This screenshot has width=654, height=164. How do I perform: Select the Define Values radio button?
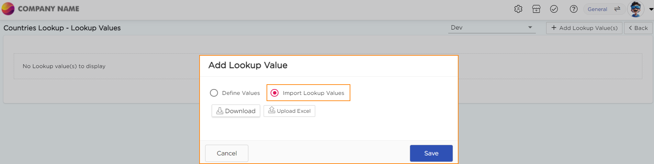tap(214, 93)
